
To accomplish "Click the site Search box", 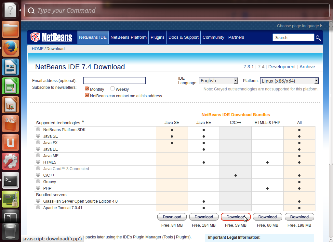I will pyautogui.click(x=293, y=37).
